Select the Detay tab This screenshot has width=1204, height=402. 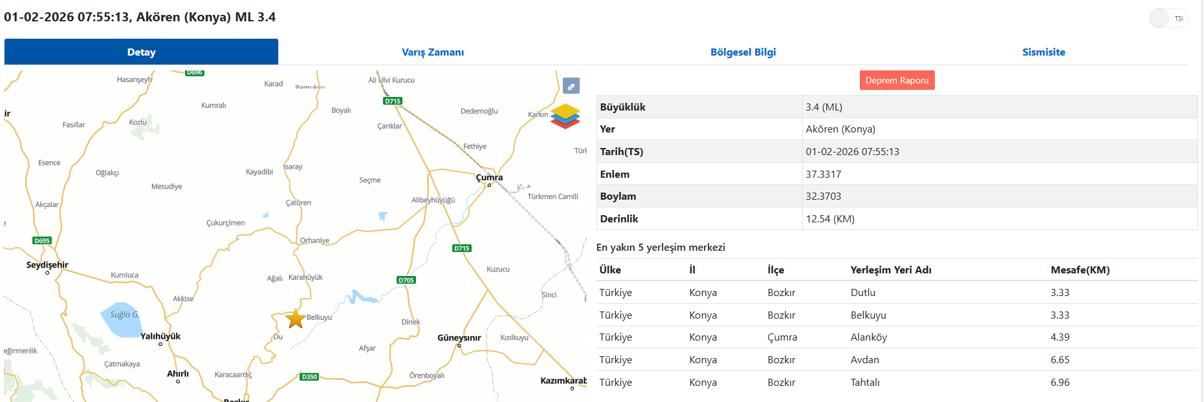(x=141, y=52)
